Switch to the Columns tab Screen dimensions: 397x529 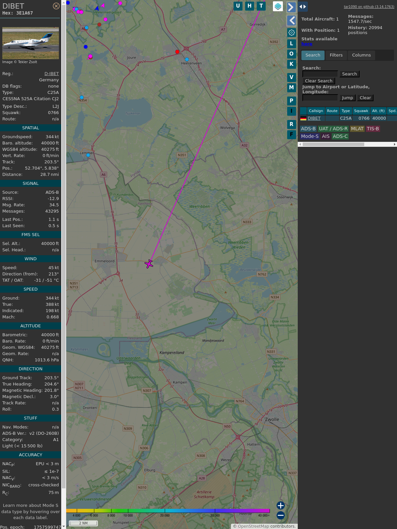[361, 55]
